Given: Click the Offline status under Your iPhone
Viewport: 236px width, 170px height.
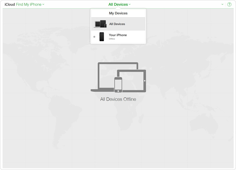Looking at the screenshot, I should 112,39.
